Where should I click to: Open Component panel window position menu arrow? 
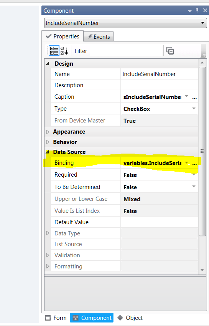tap(190, 11)
